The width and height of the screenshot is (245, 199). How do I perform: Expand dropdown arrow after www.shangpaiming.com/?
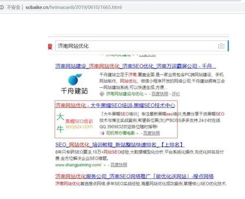click(105, 165)
